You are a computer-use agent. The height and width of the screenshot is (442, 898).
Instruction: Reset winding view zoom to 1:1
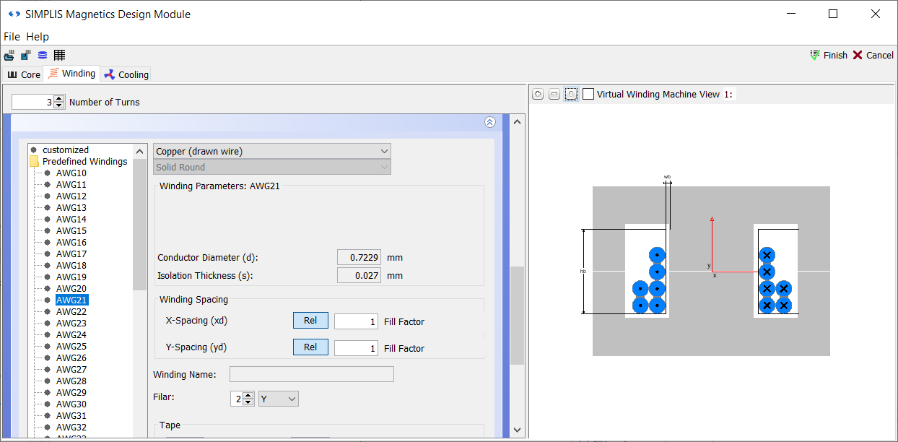tap(571, 95)
